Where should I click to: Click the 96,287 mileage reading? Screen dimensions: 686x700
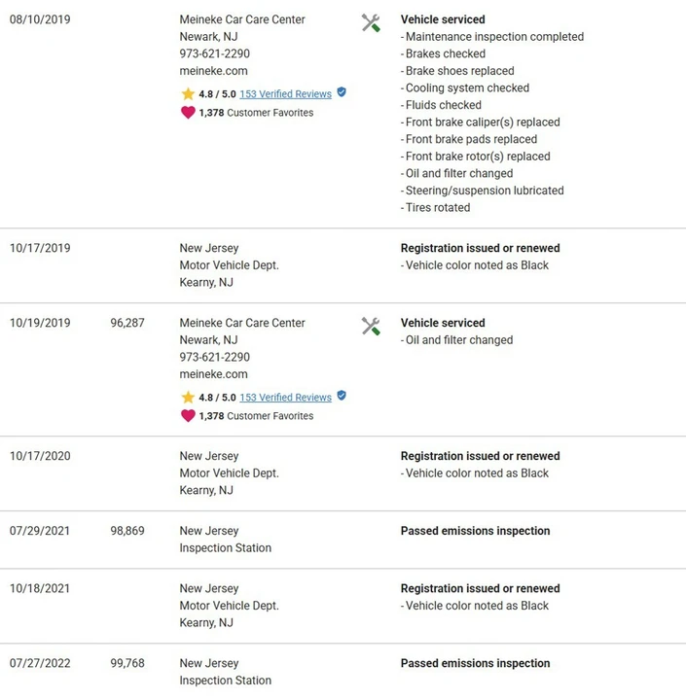pyautogui.click(x=127, y=323)
